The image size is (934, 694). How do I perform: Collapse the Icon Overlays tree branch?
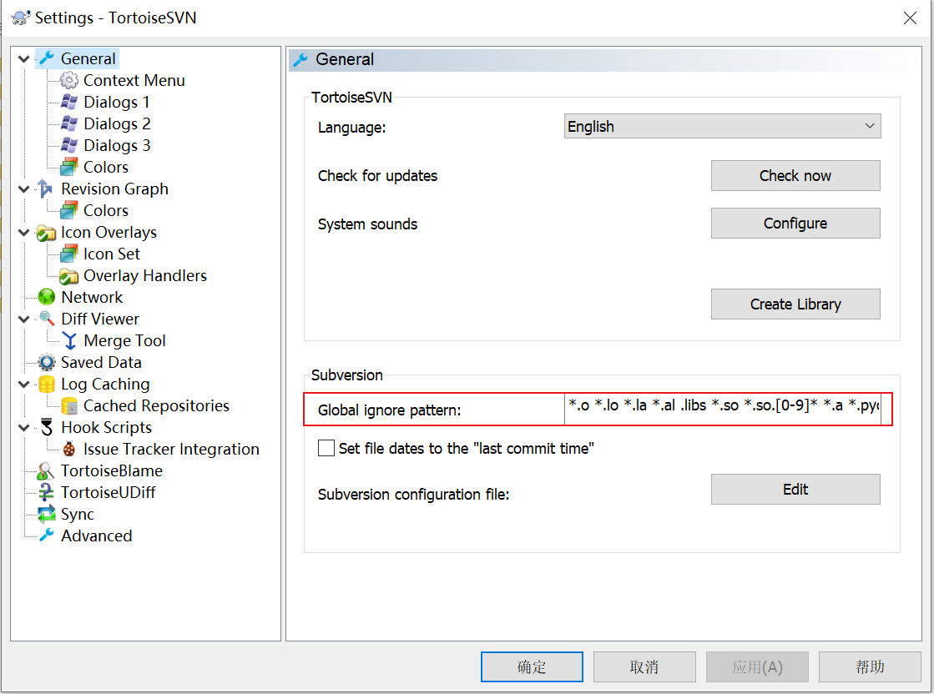pyautogui.click(x=23, y=232)
